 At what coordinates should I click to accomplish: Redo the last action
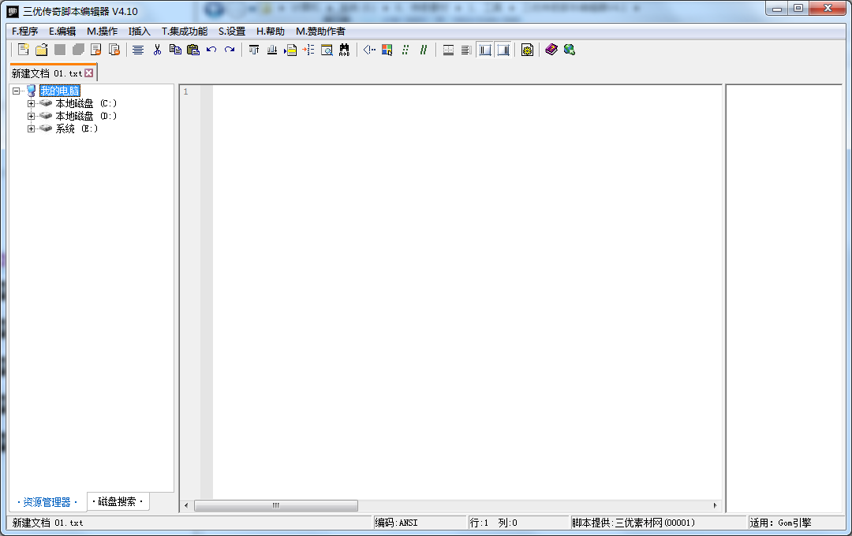(x=230, y=50)
